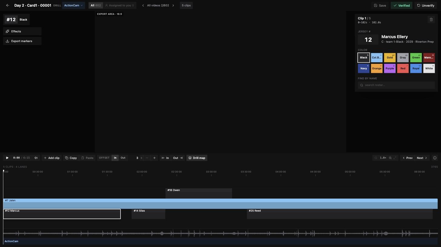Decrease offset with minus button

tap(147, 158)
